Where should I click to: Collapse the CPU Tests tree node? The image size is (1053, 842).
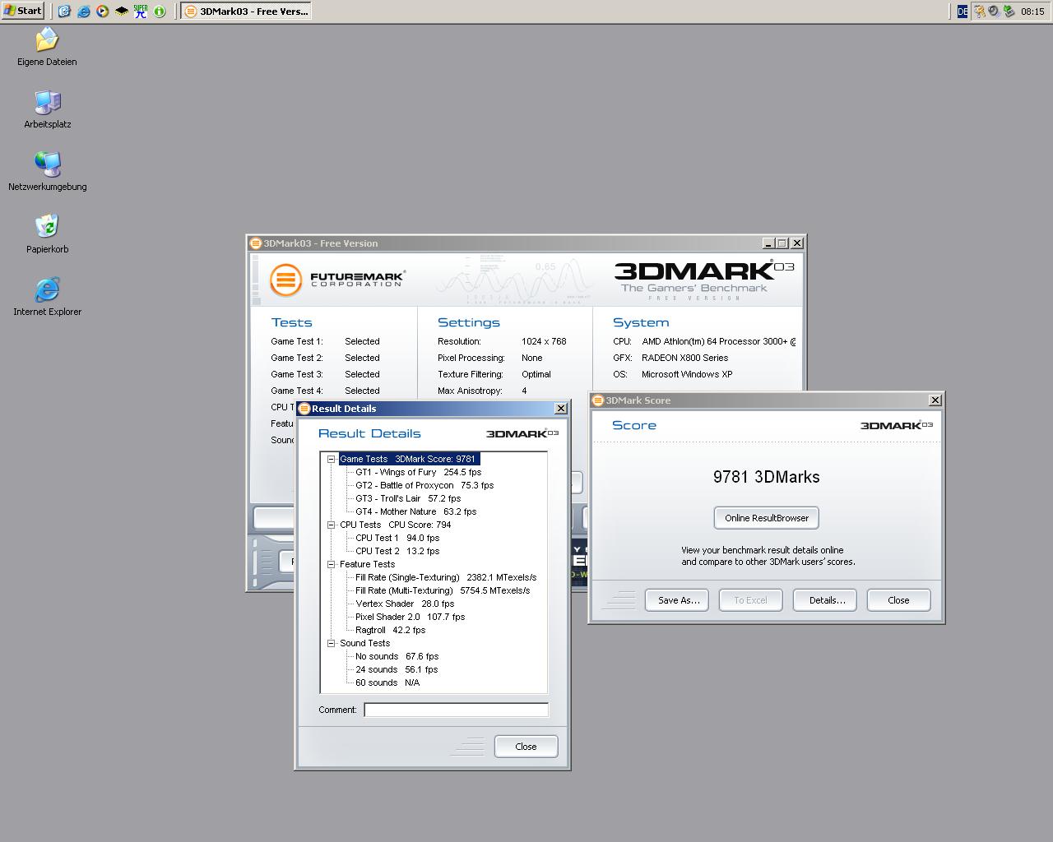tap(331, 525)
